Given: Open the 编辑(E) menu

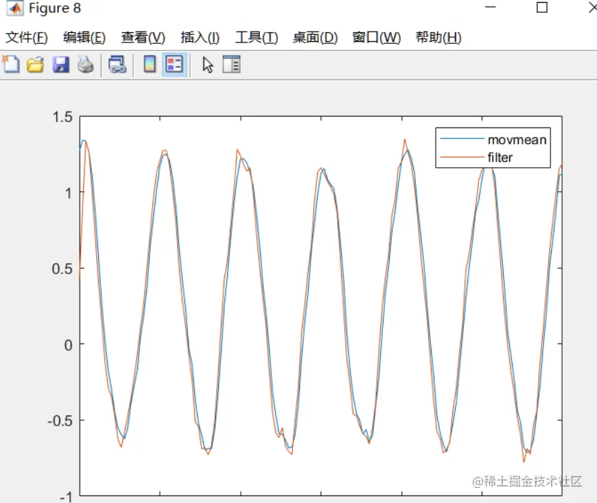Looking at the screenshot, I should (x=84, y=37).
